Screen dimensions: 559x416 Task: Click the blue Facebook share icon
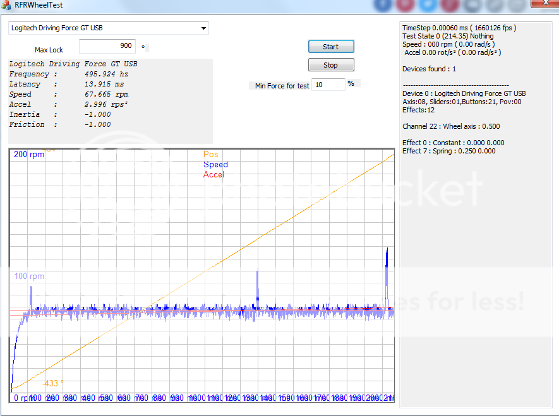[x=383, y=4]
